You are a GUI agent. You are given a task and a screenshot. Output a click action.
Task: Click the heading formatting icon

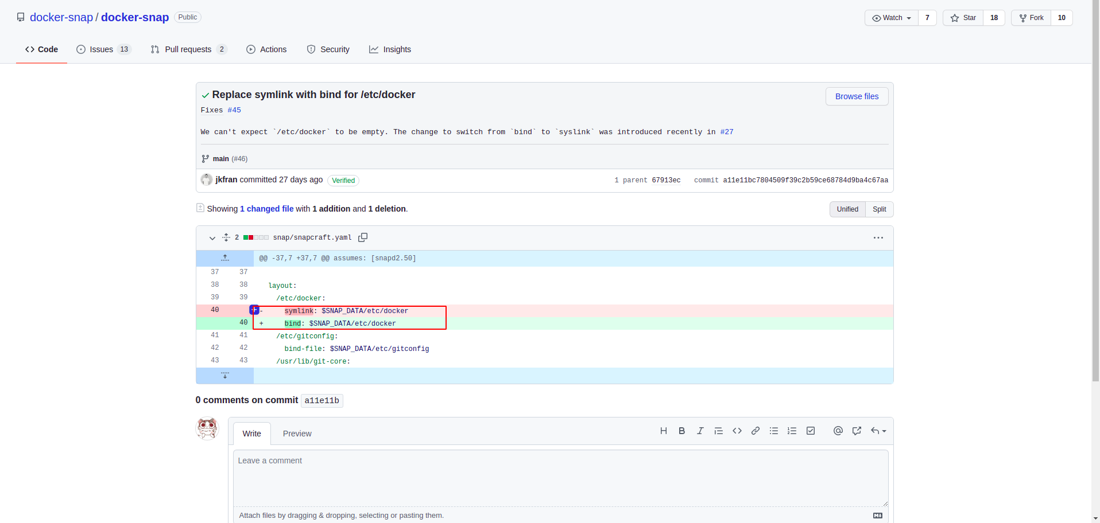(x=664, y=431)
